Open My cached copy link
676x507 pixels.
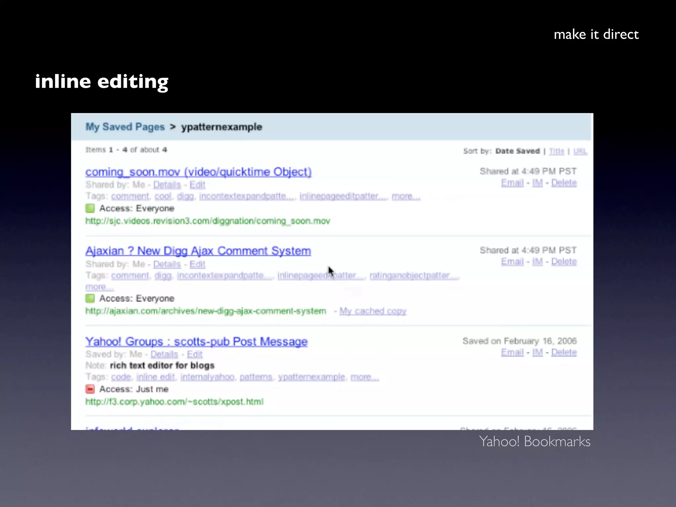click(x=373, y=311)
